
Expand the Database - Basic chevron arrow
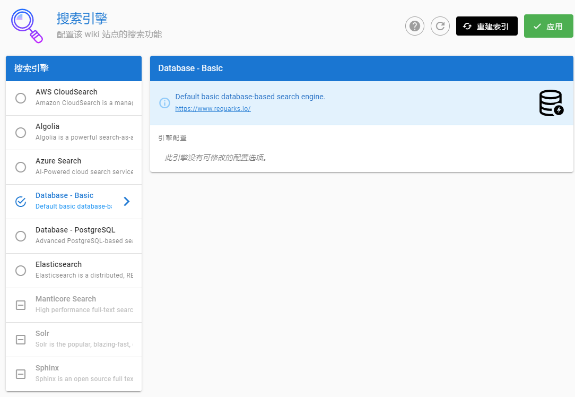pos(126,202)
